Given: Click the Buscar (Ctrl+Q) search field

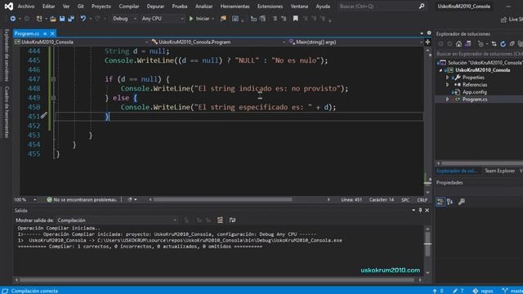Looking at the screenshot, I should click(382, 7).
